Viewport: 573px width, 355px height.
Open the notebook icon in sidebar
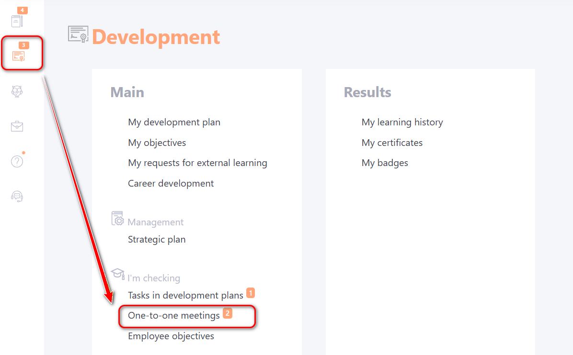tap(17, 21)
